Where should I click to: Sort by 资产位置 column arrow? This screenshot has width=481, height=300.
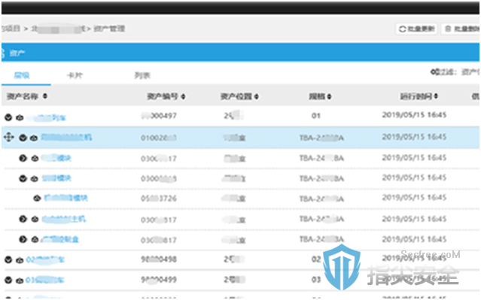(257, 96)
